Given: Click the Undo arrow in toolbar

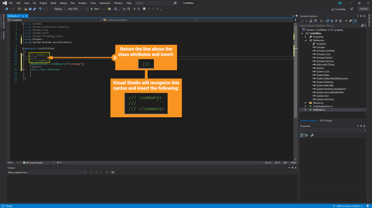Looking at the screenshot, I should (x=40, y=8).
